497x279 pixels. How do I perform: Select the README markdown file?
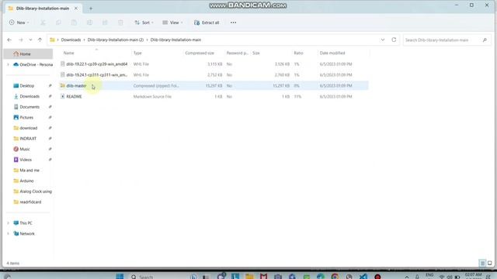[x=214, y=96]
